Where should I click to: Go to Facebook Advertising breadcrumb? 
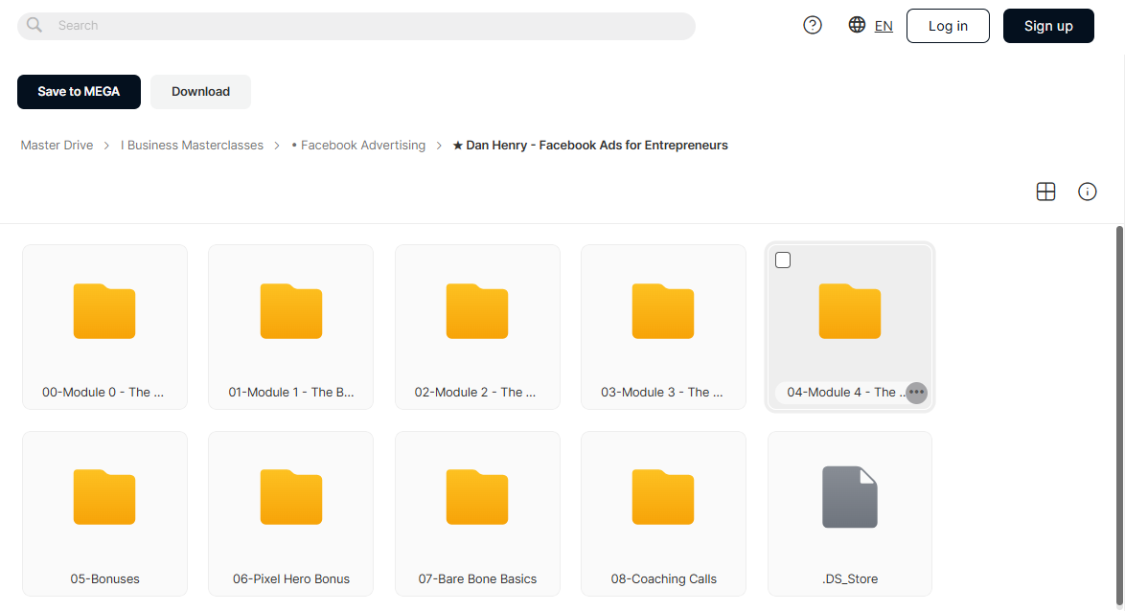[x=358, y=145]
